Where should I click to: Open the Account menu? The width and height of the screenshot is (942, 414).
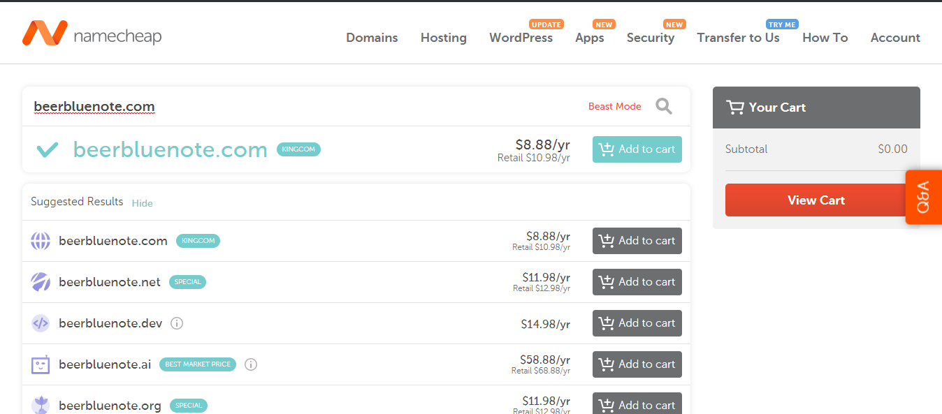[895, 38]
